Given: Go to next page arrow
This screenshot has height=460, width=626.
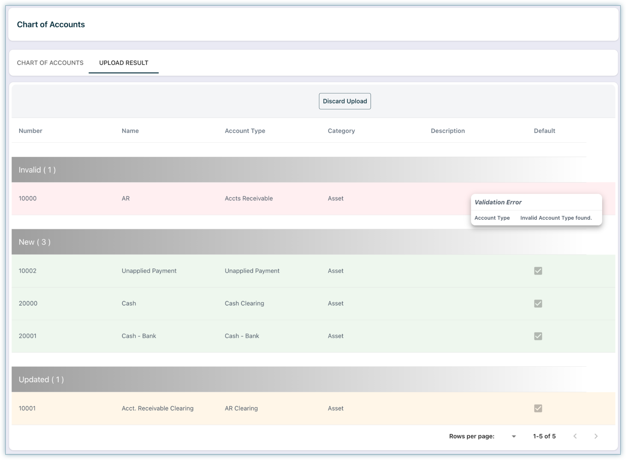Looking at the screenshot, I should click(x=596, y=436).
